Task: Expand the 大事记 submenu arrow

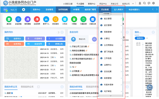Action: click(x=121, y=38)
